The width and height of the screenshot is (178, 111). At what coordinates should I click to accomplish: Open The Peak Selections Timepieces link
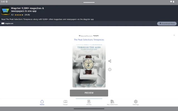pos(89,40)
